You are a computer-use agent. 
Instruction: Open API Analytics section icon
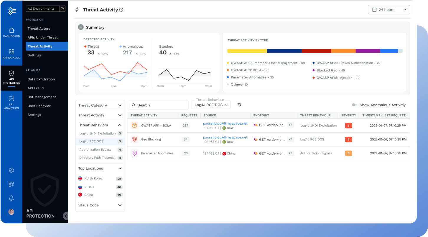pos(11,99)
